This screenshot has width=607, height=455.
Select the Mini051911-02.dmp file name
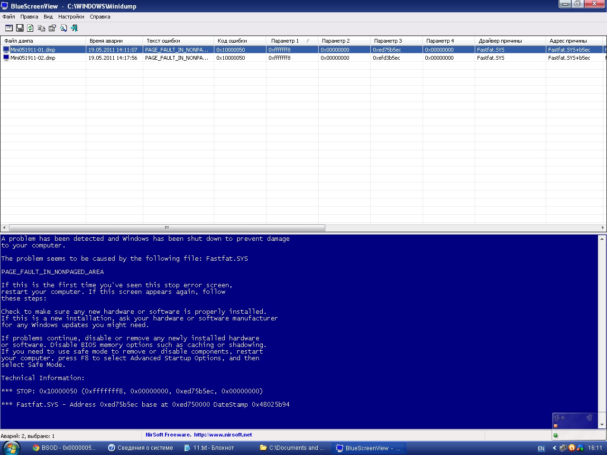(x=33, y=58)
